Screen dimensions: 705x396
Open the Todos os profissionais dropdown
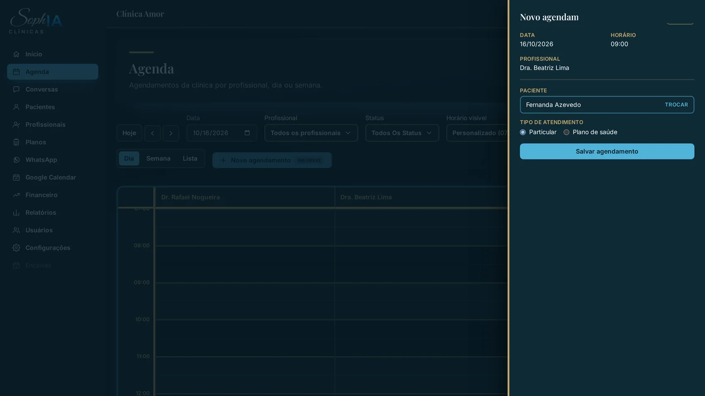click(311, 133)
